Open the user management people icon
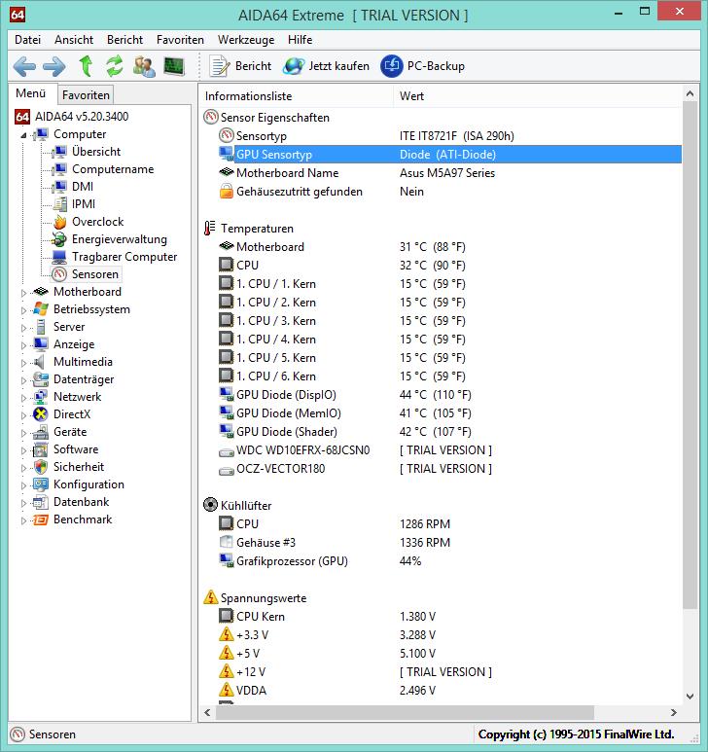The image size is (708, 752). (144, 66)
